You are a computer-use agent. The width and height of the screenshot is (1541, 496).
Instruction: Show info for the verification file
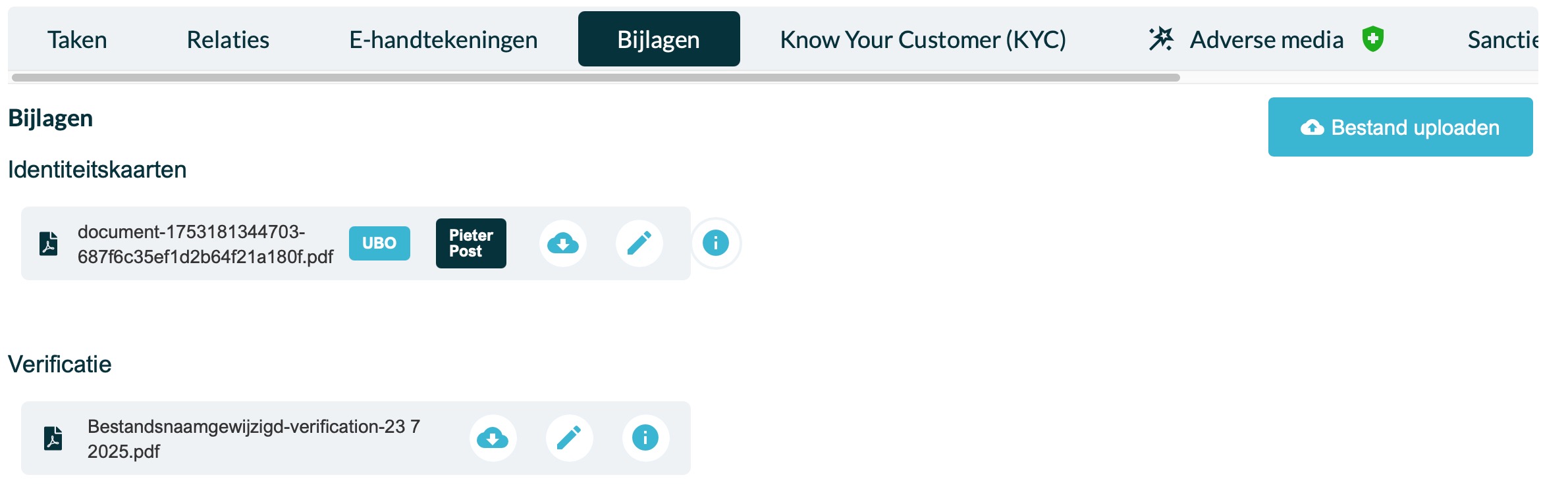click(645, 438)
